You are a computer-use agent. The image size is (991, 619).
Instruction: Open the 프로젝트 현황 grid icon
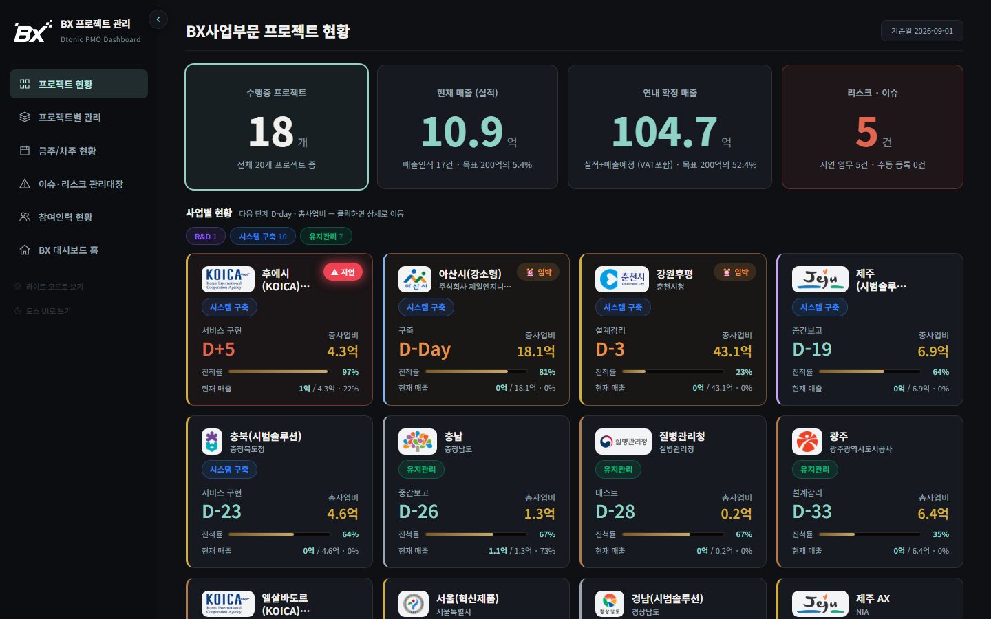(x=25, y=84)
